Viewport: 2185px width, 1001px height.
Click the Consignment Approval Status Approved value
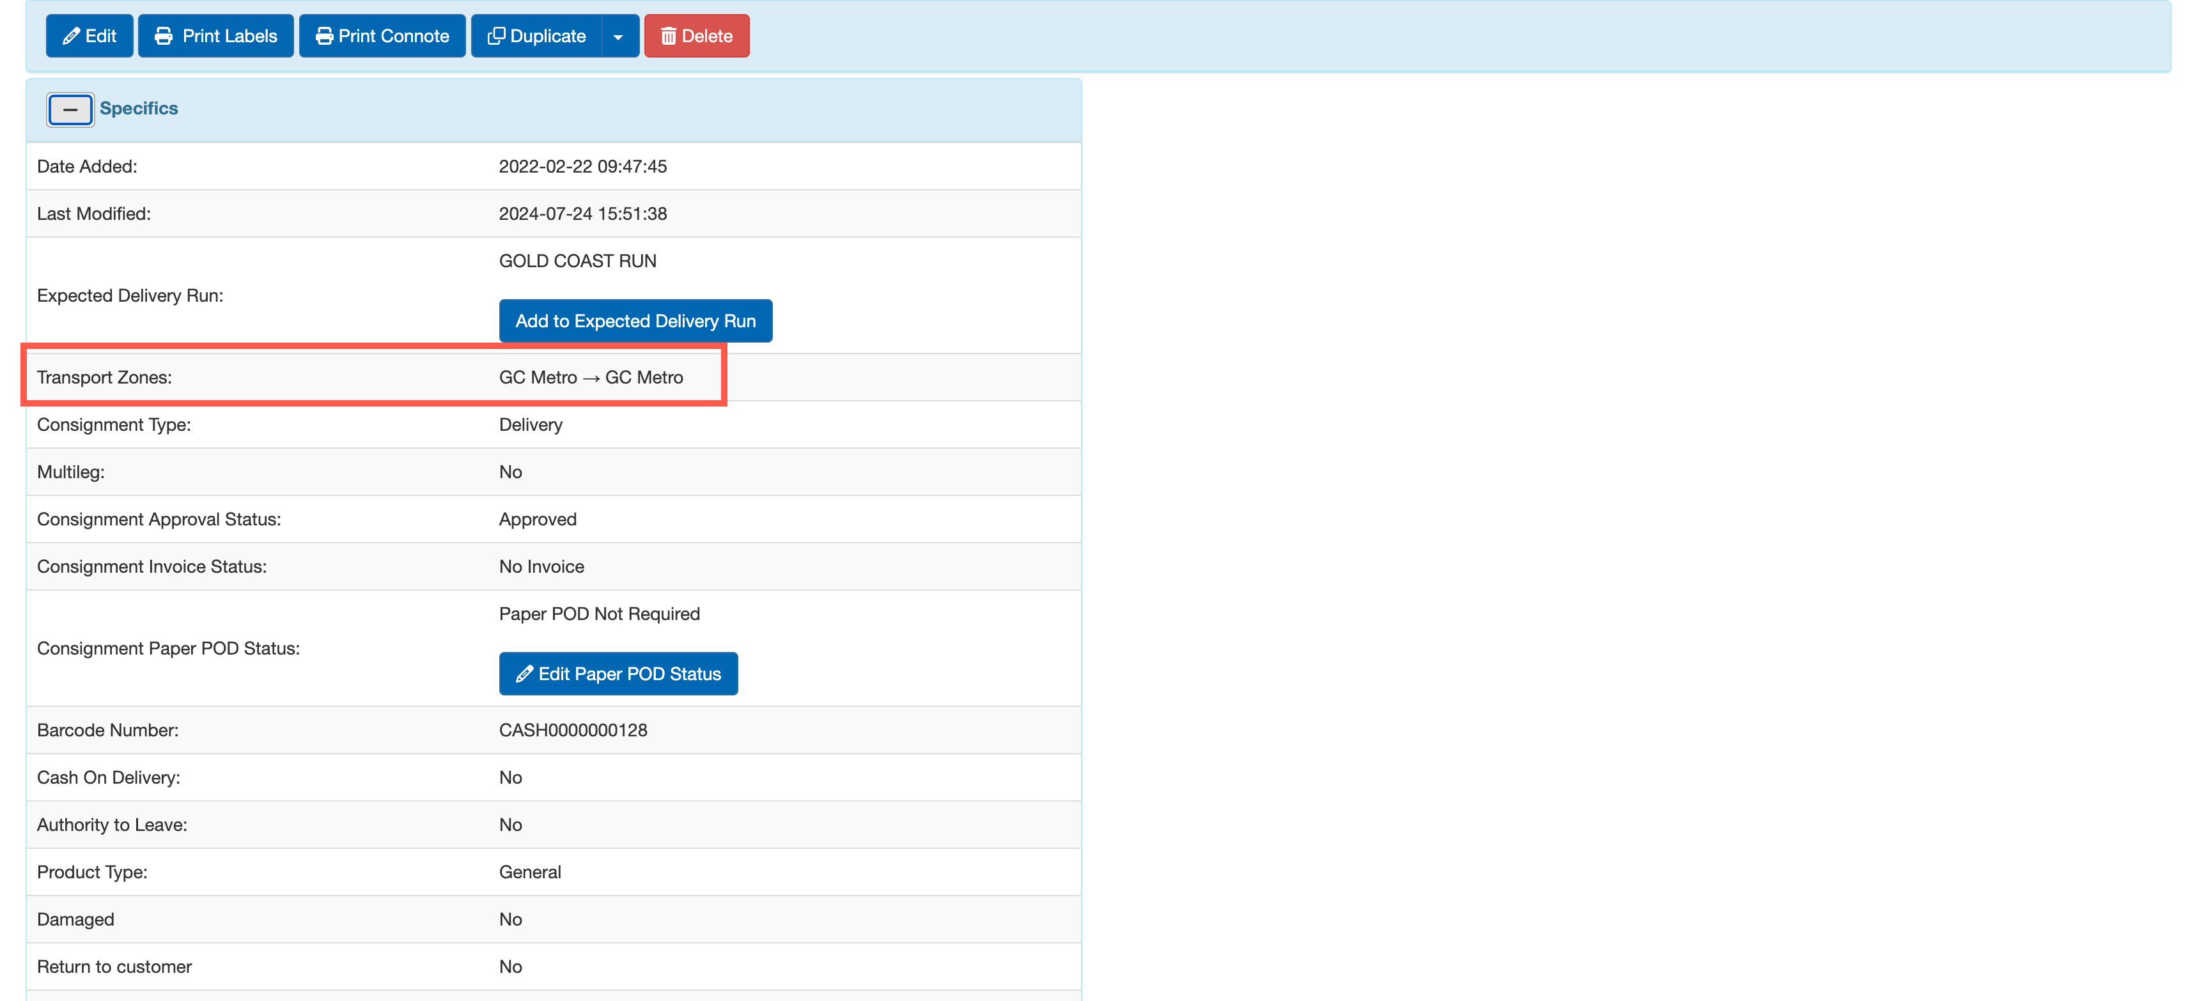coord(537,519)
